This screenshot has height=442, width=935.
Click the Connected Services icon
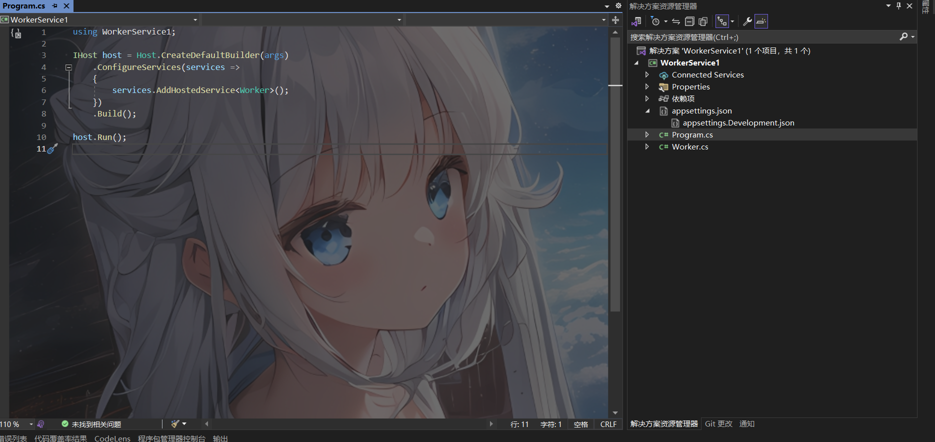point(663,75)
